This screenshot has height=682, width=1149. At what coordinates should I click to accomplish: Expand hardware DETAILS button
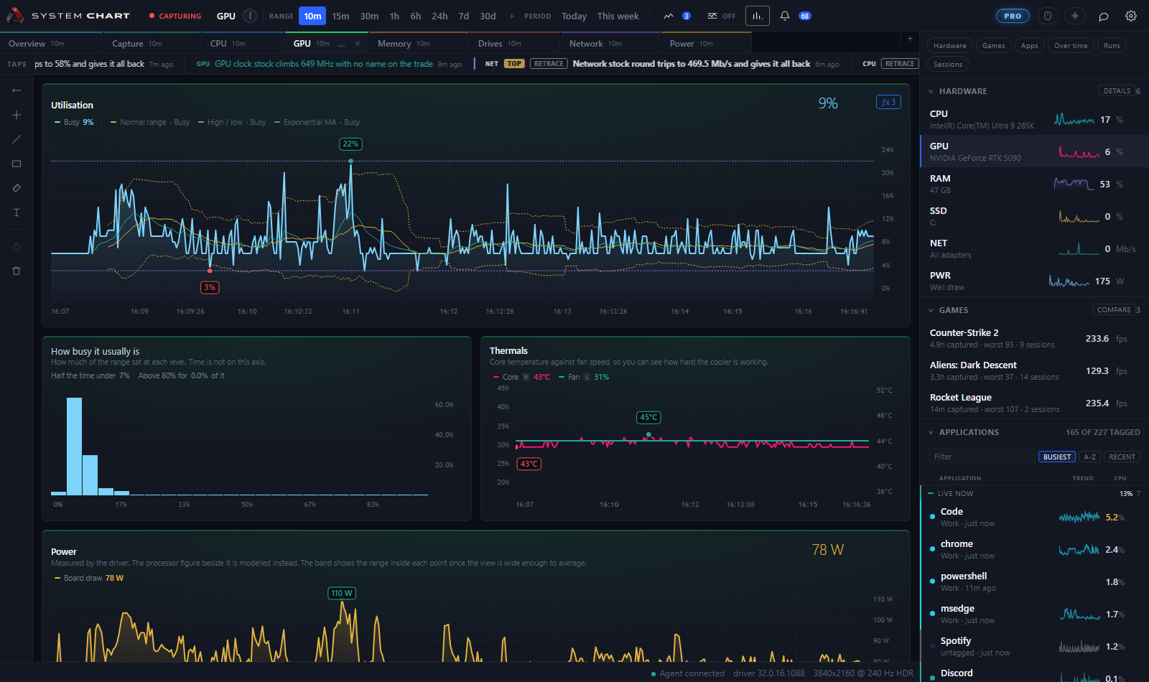(x=1117, y=90)
